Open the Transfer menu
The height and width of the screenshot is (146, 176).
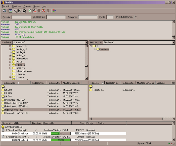[x=27, y=6]
